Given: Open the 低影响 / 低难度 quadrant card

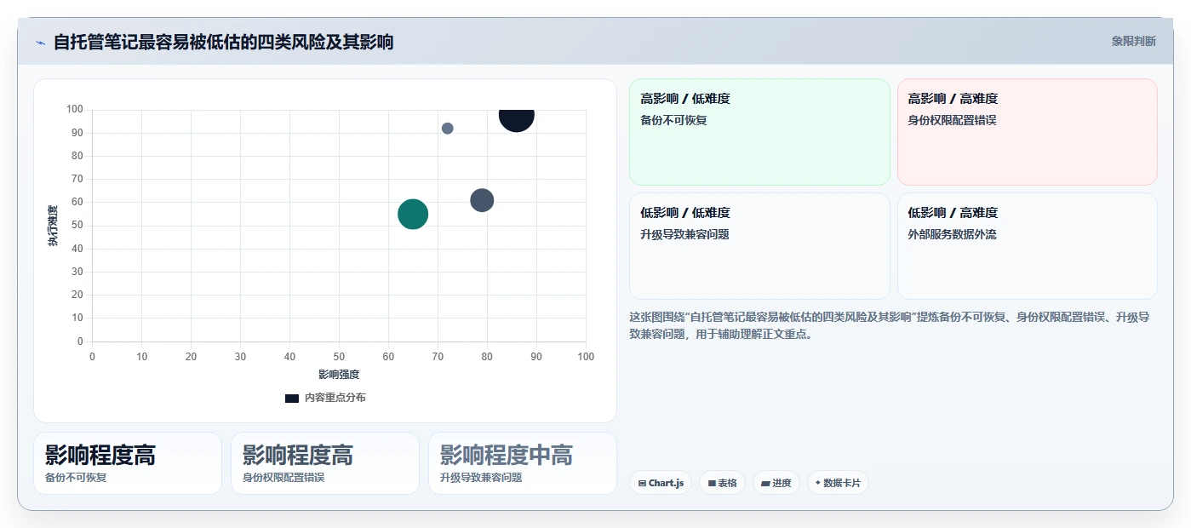Looking at the screenshot, I should 759,246.
